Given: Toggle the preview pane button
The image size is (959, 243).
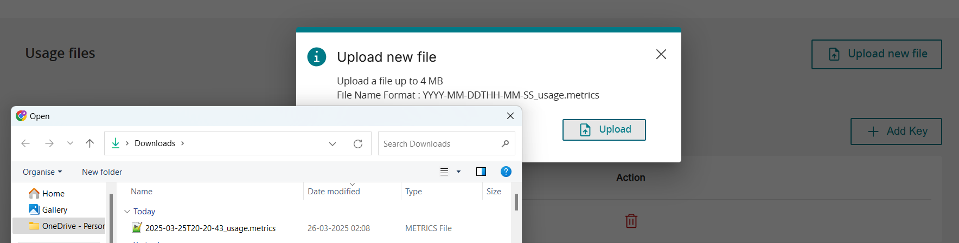Looking at the screenshot, I should pyautogui.click(x=481, y=172).
